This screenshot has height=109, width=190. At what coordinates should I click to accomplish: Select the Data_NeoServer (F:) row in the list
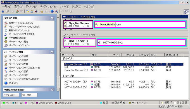(x=124, y=70)
